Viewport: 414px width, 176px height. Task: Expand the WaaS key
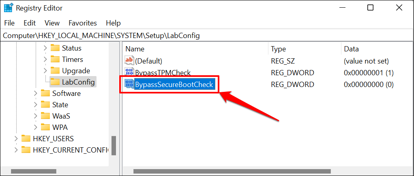[36, 116]
